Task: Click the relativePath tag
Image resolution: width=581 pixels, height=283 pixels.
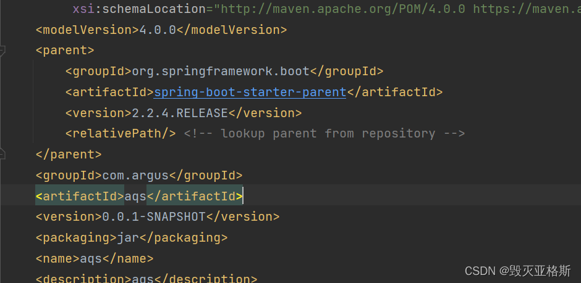Action: pyautogui.click(x=121, y=133)
